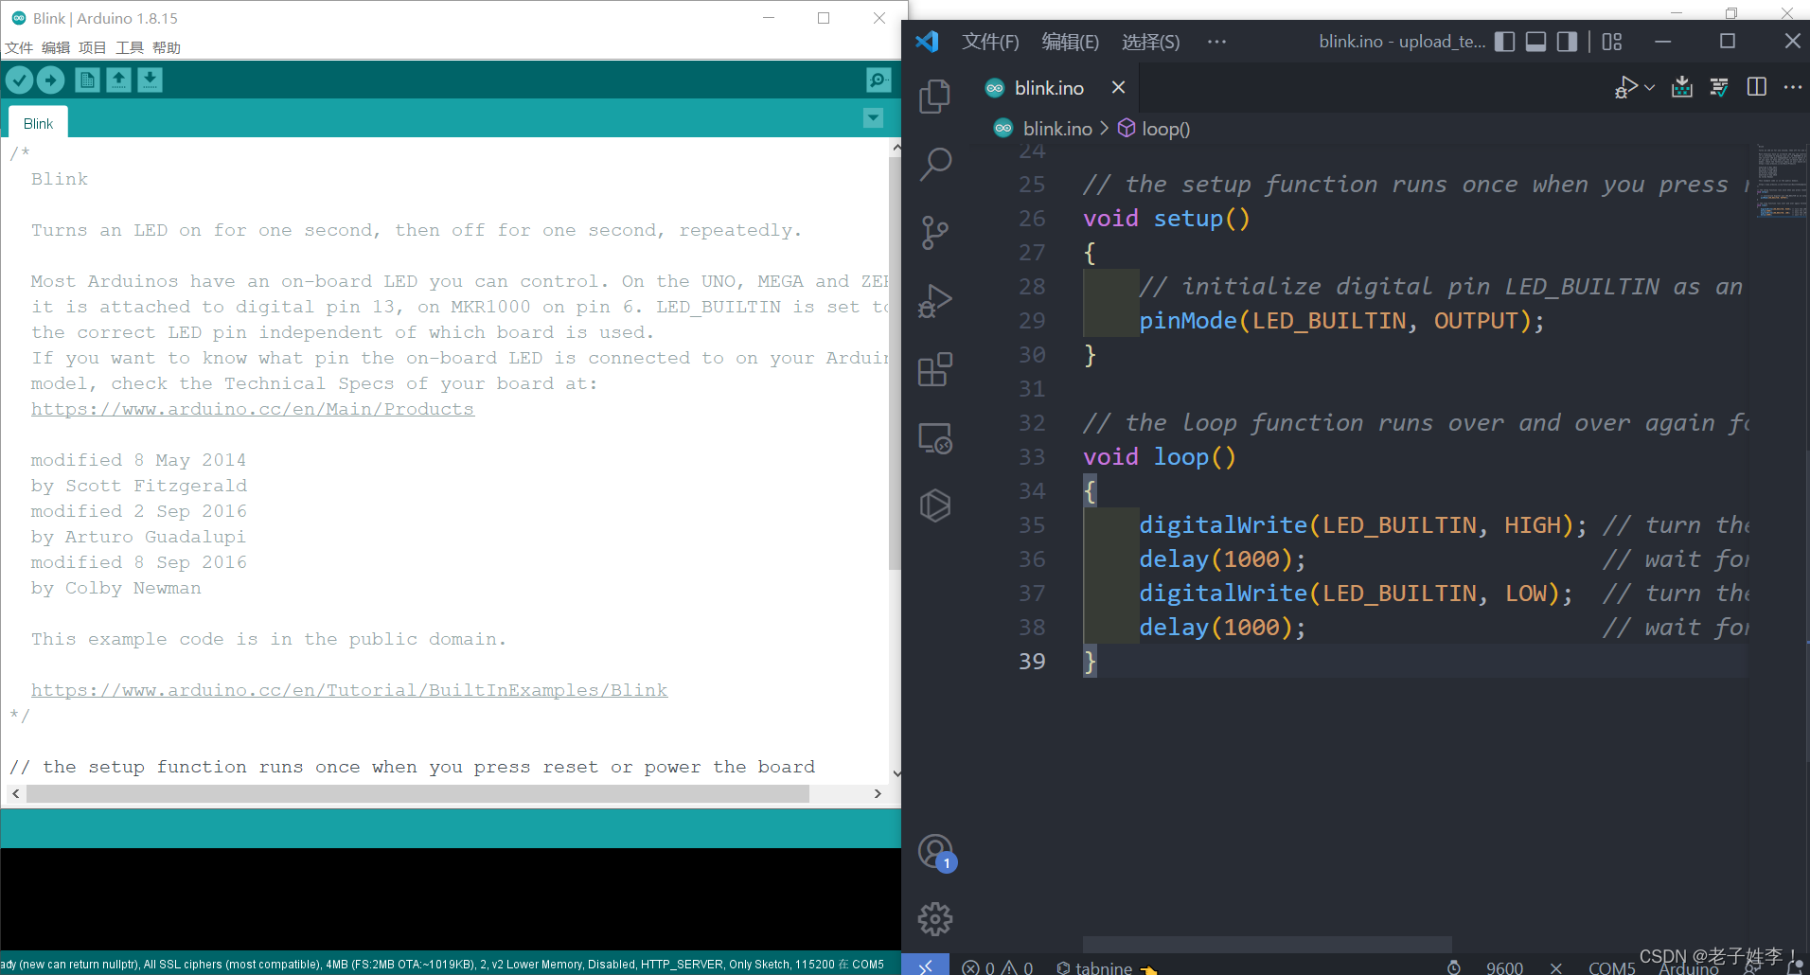Toggle the VS Code primary side bar
This screenshot has height=975, width=1810.
[1505, 42]
